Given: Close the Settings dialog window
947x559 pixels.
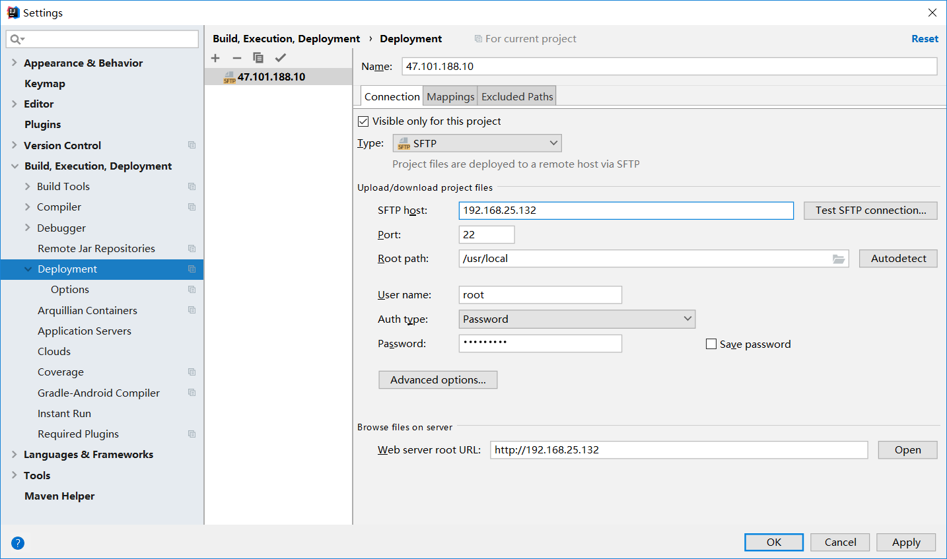Looking at the screenshot, I should click(932, 13).
